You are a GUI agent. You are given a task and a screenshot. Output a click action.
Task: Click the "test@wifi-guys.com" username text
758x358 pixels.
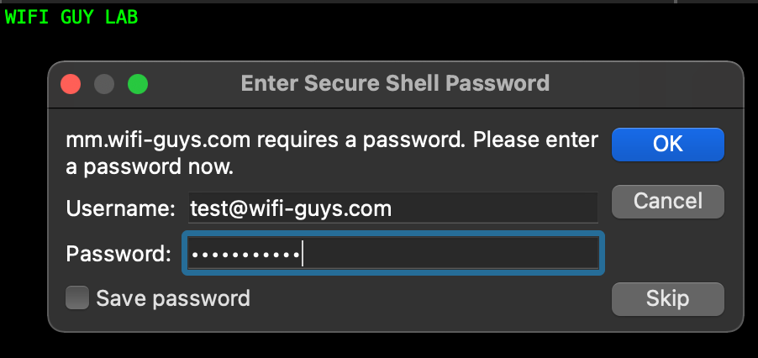[x=291, y=208]
